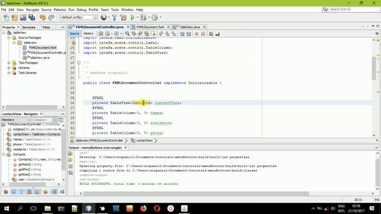Image resolution: width=381 pixels, height=214 pixels.
Task: Click the Undo toolbar icon
Action: (42, 17)
